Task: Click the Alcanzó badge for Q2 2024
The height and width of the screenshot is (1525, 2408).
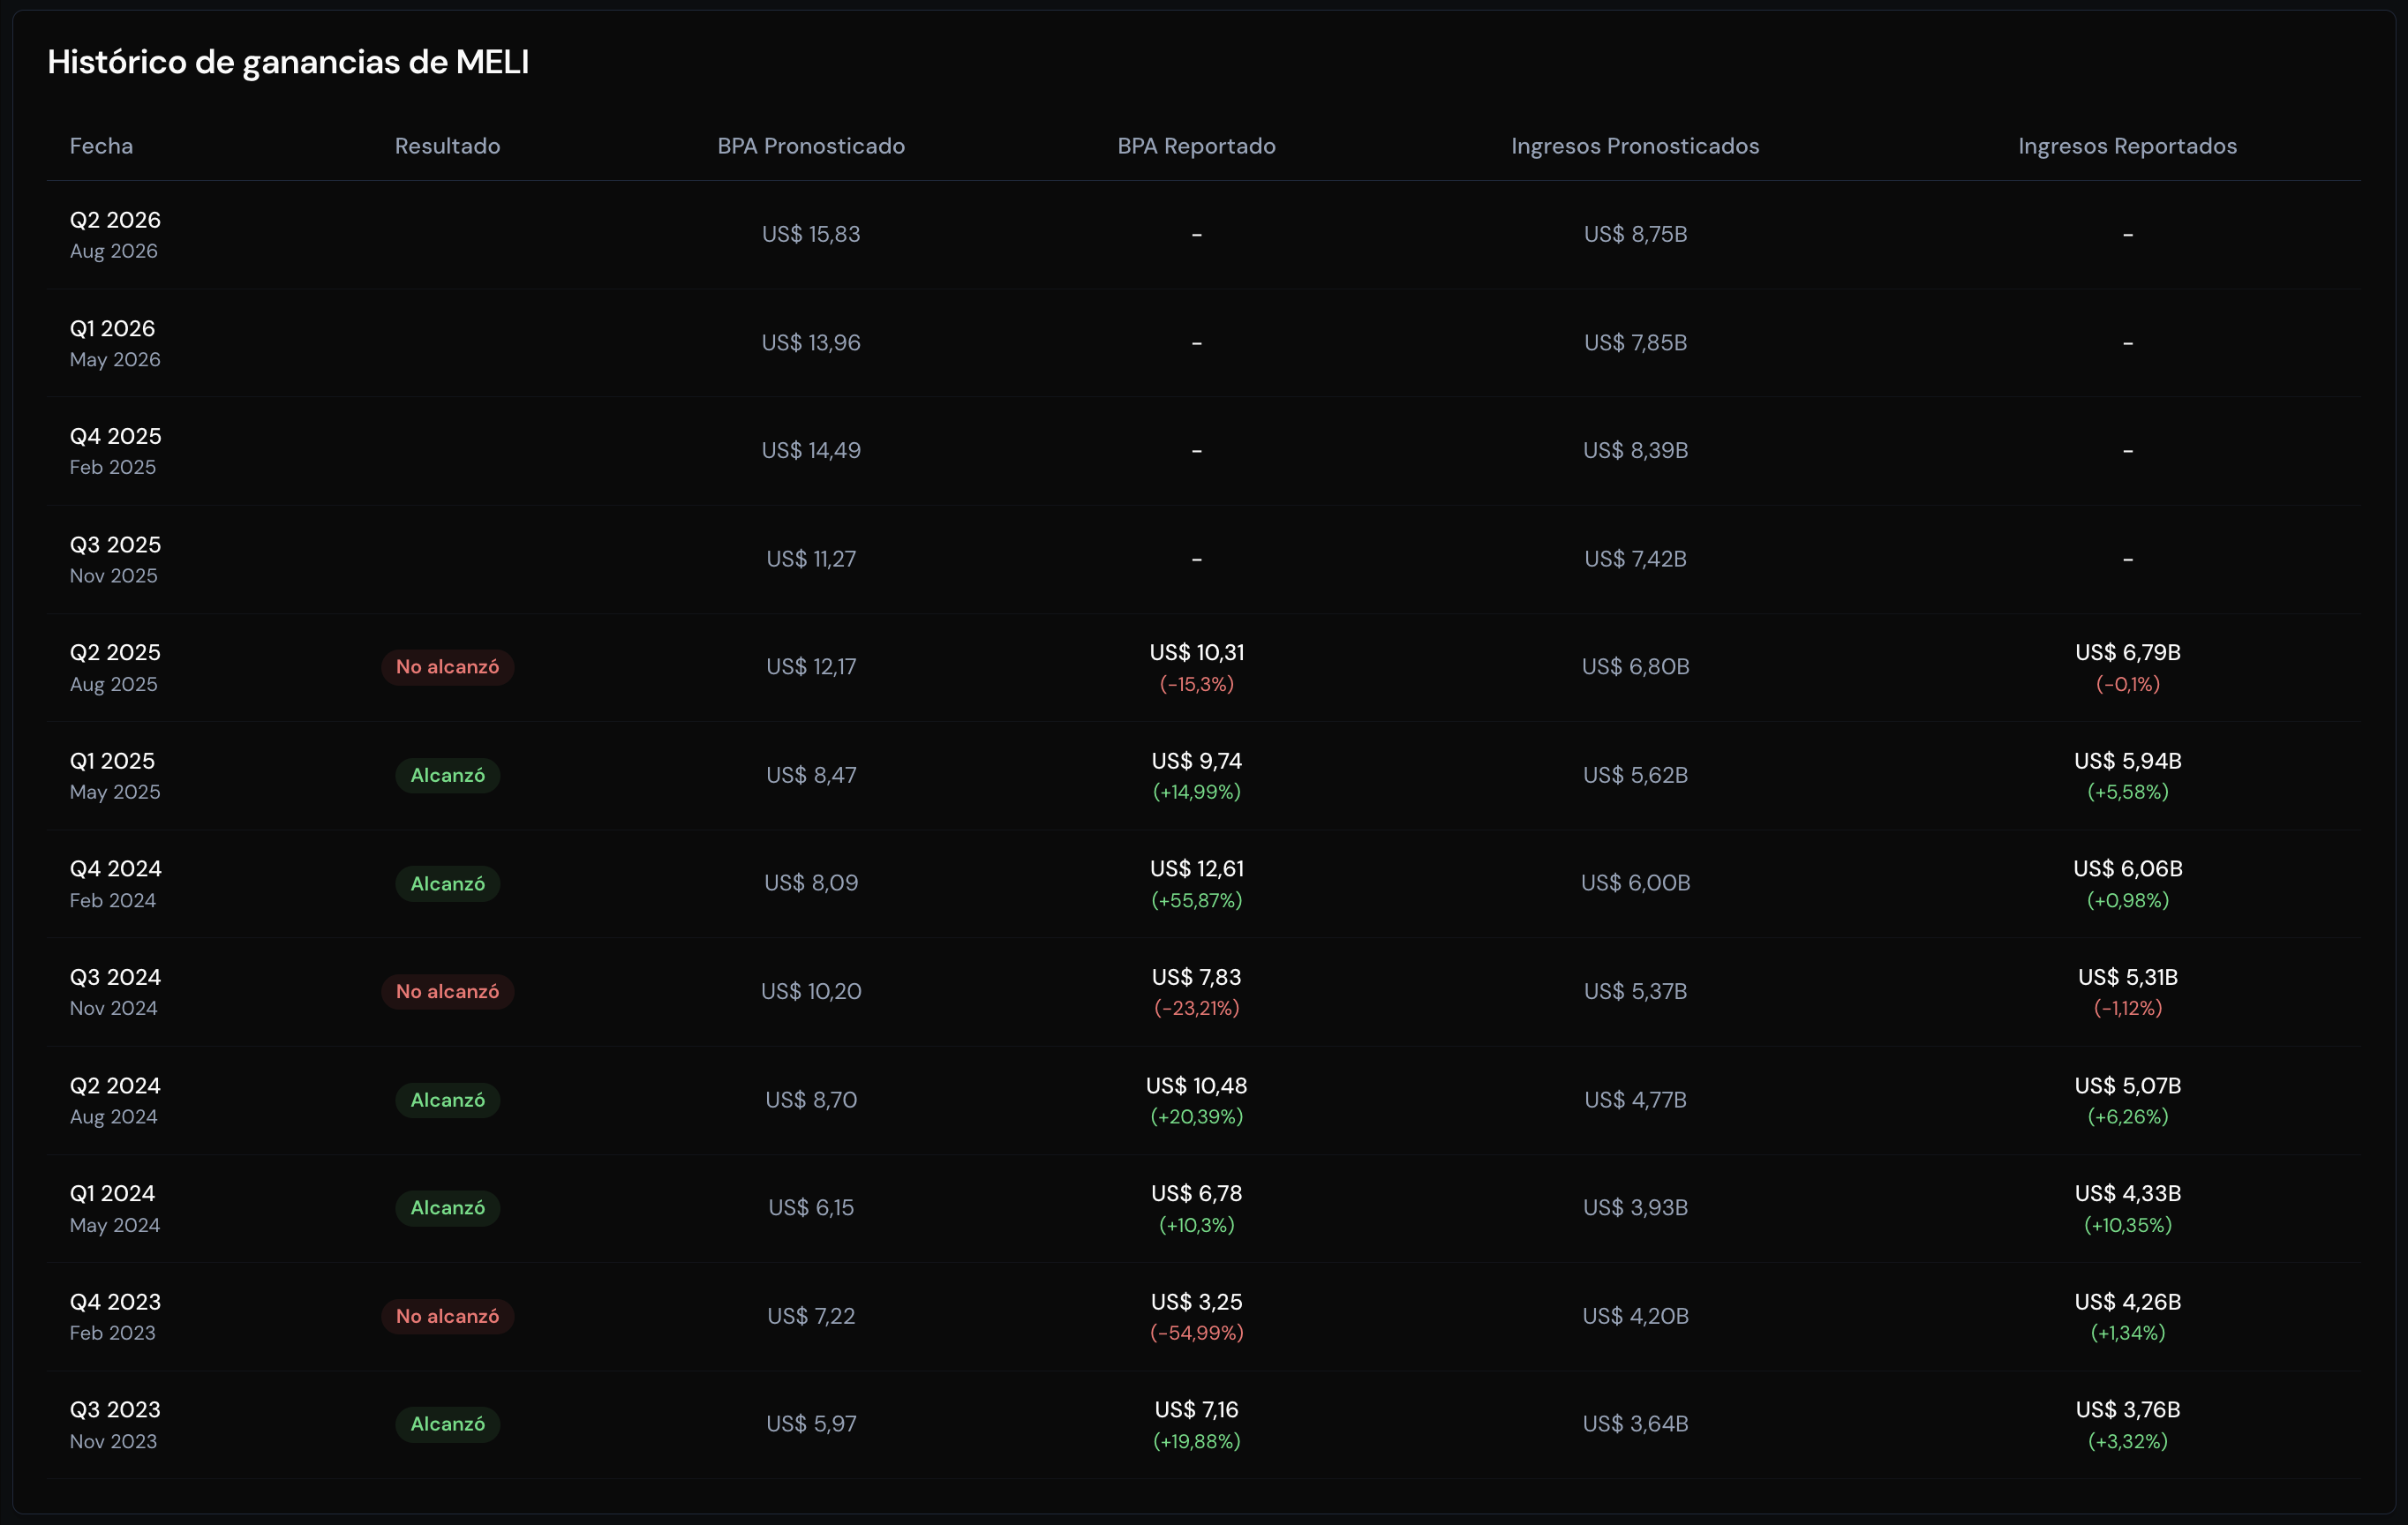Action: (447, 1100)
